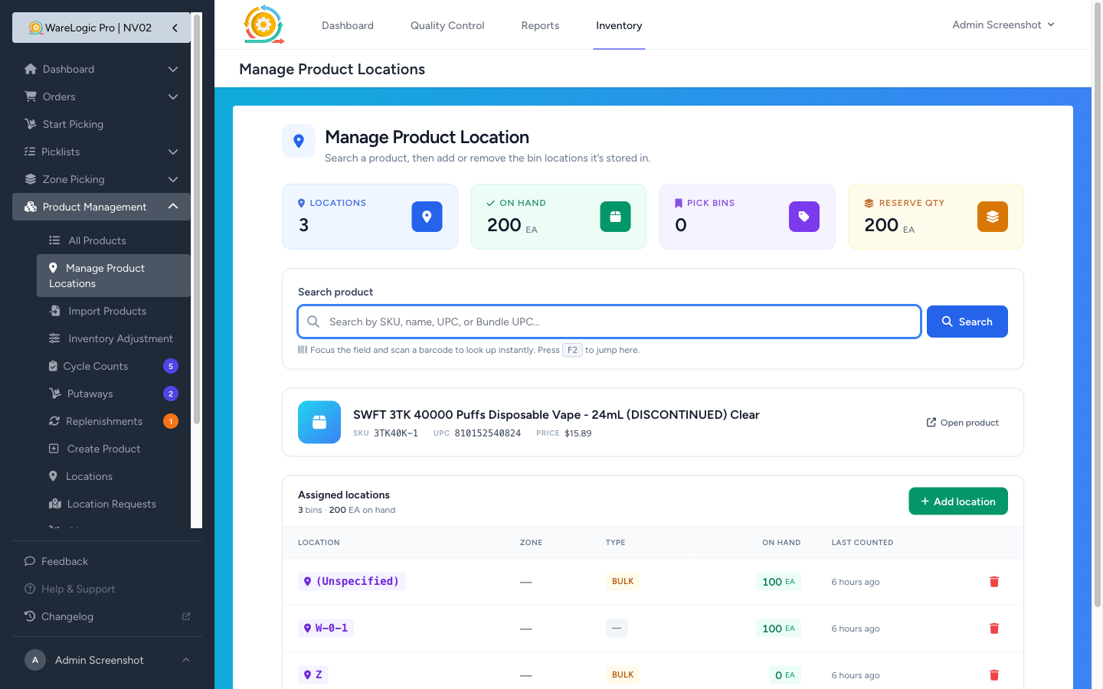1103x689 pixels.
Task: Click the magnifier icon inside search field
Action: pyautogui.click(x=313, y=322)
